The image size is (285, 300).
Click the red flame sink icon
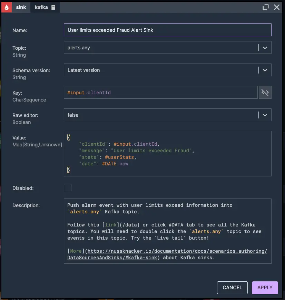pyautogui.click(x=7, y=7)
